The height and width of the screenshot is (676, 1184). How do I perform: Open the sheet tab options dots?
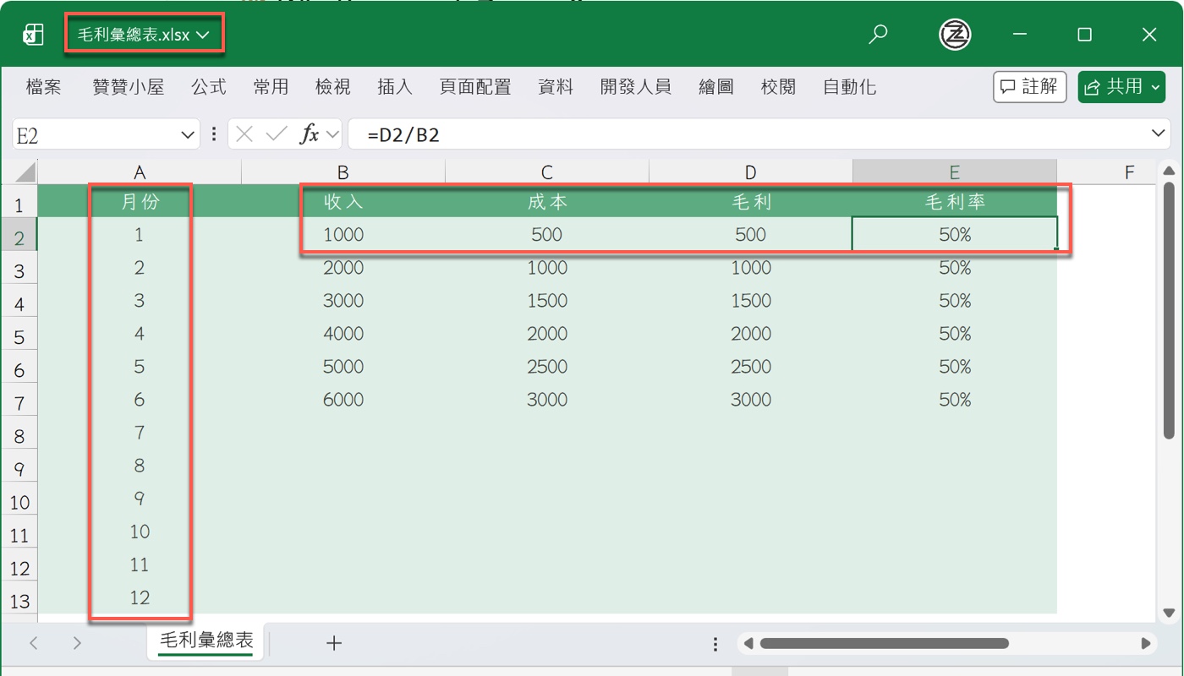click(715, 644)
